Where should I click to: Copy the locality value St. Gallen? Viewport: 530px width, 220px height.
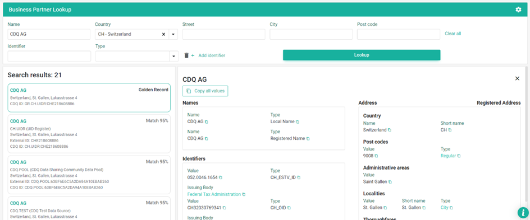point(385,208)
